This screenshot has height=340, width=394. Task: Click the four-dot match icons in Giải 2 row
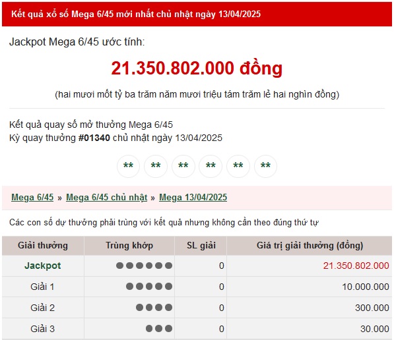pos(154,307)
